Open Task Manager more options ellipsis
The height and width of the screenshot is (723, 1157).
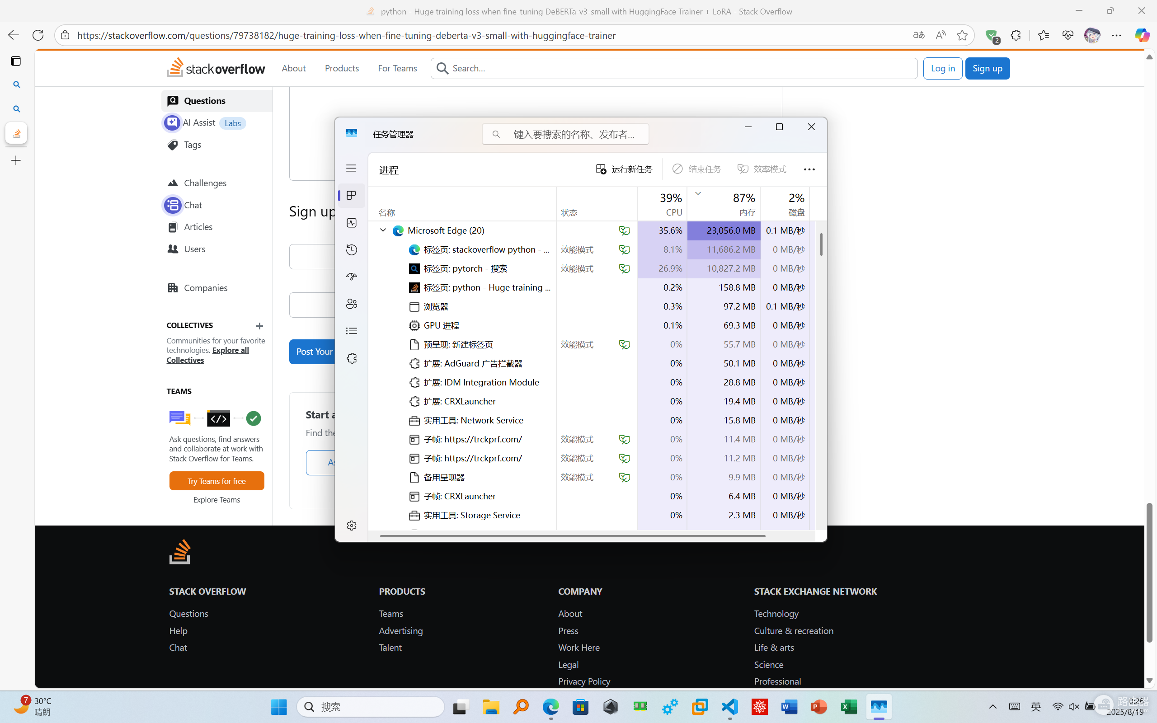pyautogui.click(x=809, y=169)
